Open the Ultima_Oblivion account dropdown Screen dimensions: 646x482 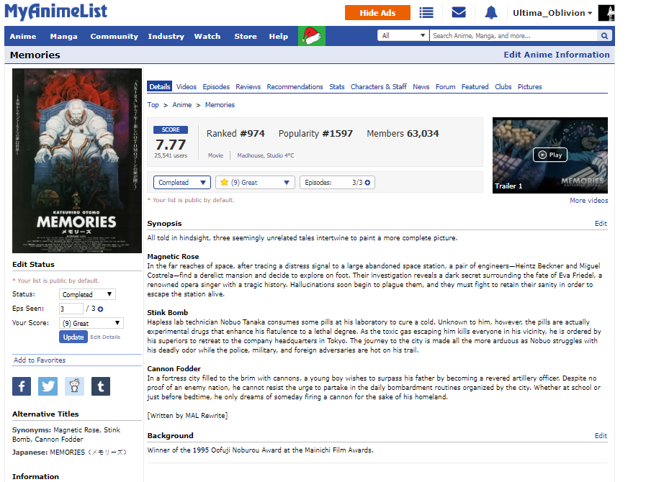[x=552, y=13]
